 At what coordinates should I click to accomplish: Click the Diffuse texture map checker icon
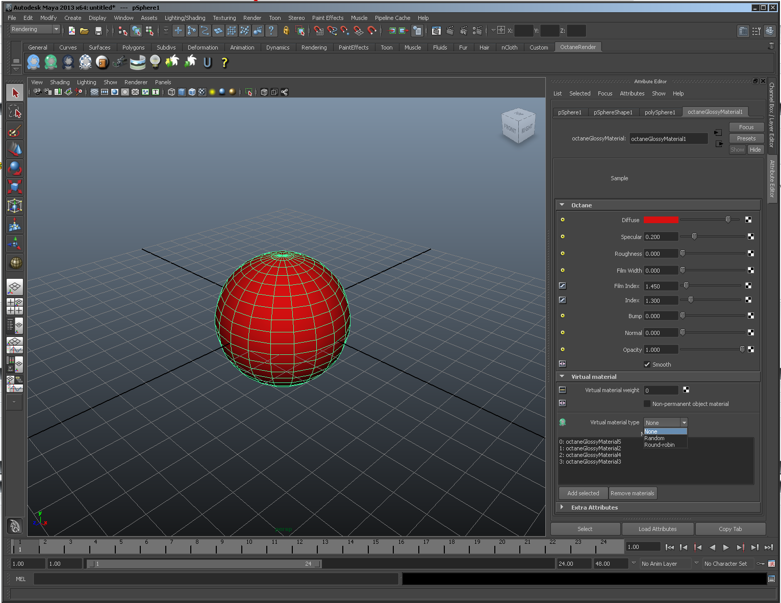[x=748, y=220]
